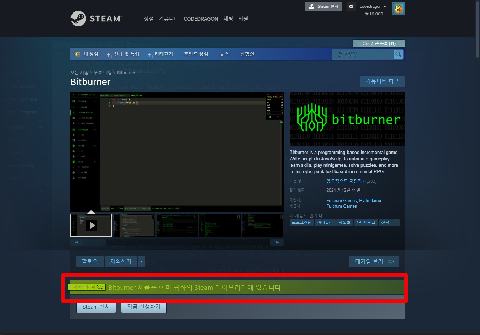Image resolution: width=480 pixels, height=335 pixels.
Task: Click the ₩10,000 wallet balance
Action: pyautogui.click(x=374, y=14)
